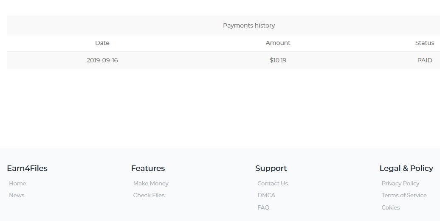440x221 pixels.
Task: Select the 2019-09-16 payment date cell
Action: [x=102, y=60]
